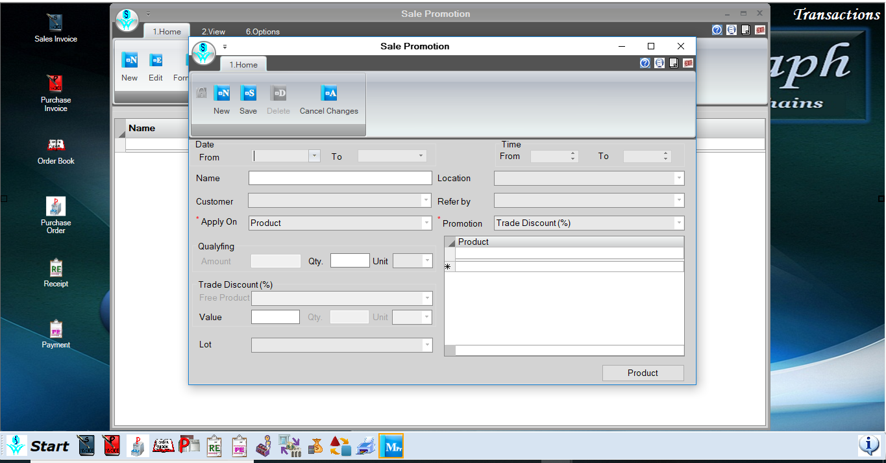The width and height of the screenshot is (886, 463).
Task: Open Qualifying Unit dropdown
Action: pyautogui.click(x=427, y=260)
